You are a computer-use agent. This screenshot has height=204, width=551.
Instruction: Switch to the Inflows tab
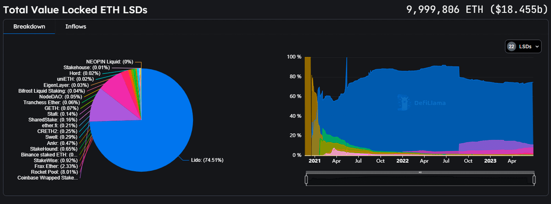(x=76, y=27)
